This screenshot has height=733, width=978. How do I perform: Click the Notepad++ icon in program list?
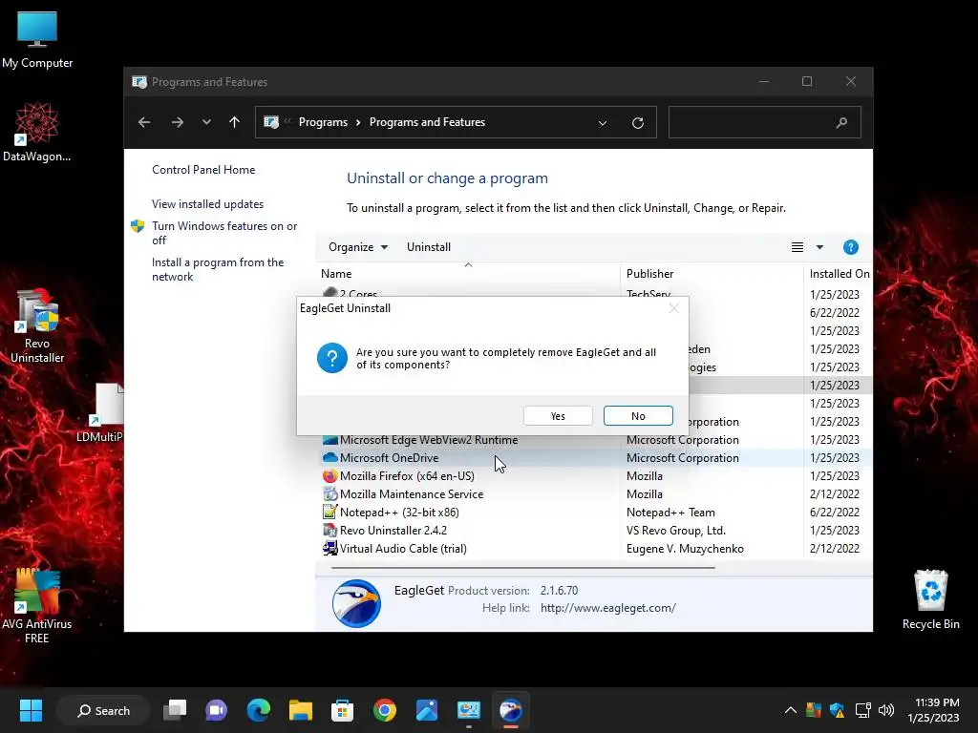pyautogui.click(x=330, y=512)
